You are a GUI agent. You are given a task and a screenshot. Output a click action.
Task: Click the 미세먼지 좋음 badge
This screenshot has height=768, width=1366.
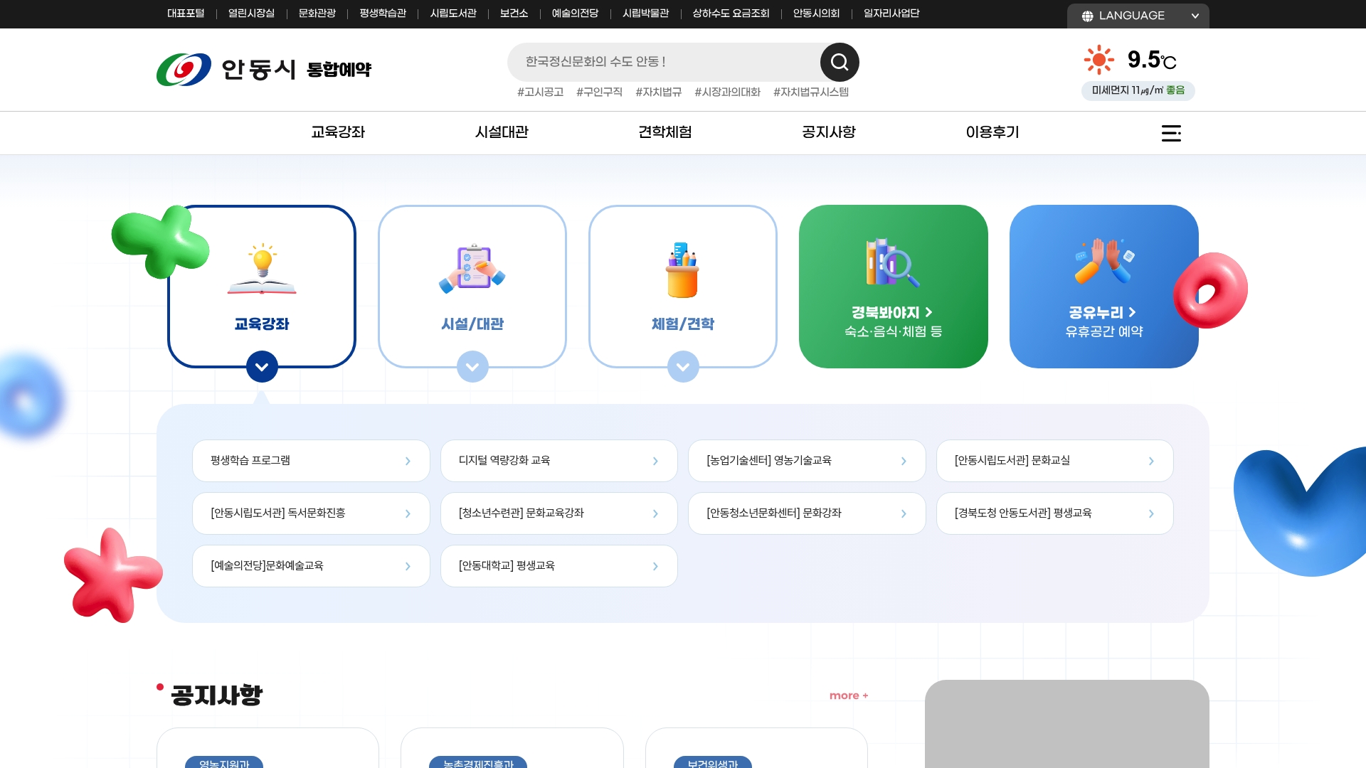1138,91
